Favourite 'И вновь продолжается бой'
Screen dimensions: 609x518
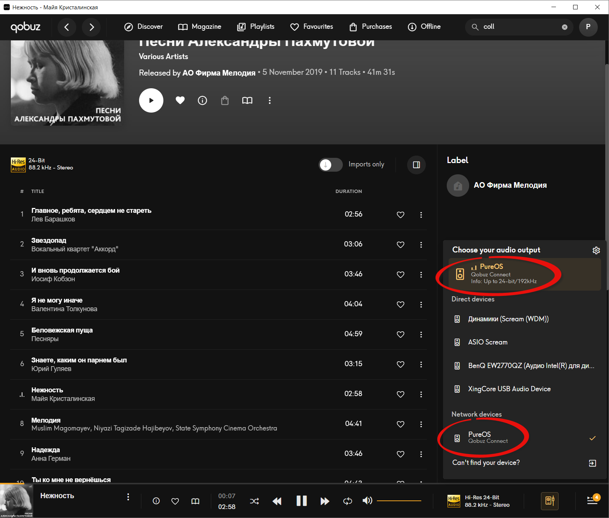coord(400,275)
